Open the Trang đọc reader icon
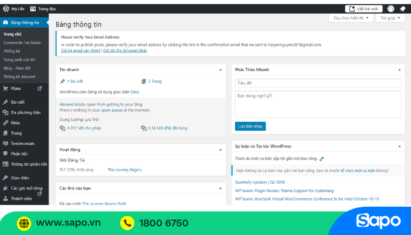 [x=33, y=8]
